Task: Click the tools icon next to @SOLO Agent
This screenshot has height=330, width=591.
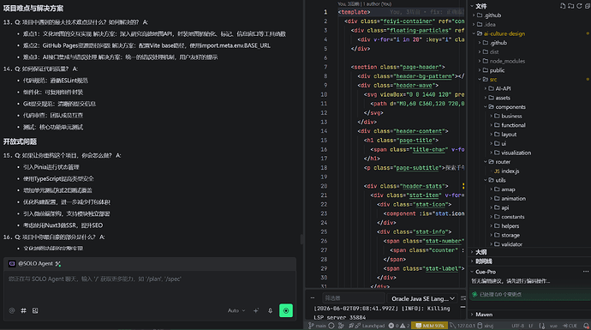Action: [x=58, y=264]
